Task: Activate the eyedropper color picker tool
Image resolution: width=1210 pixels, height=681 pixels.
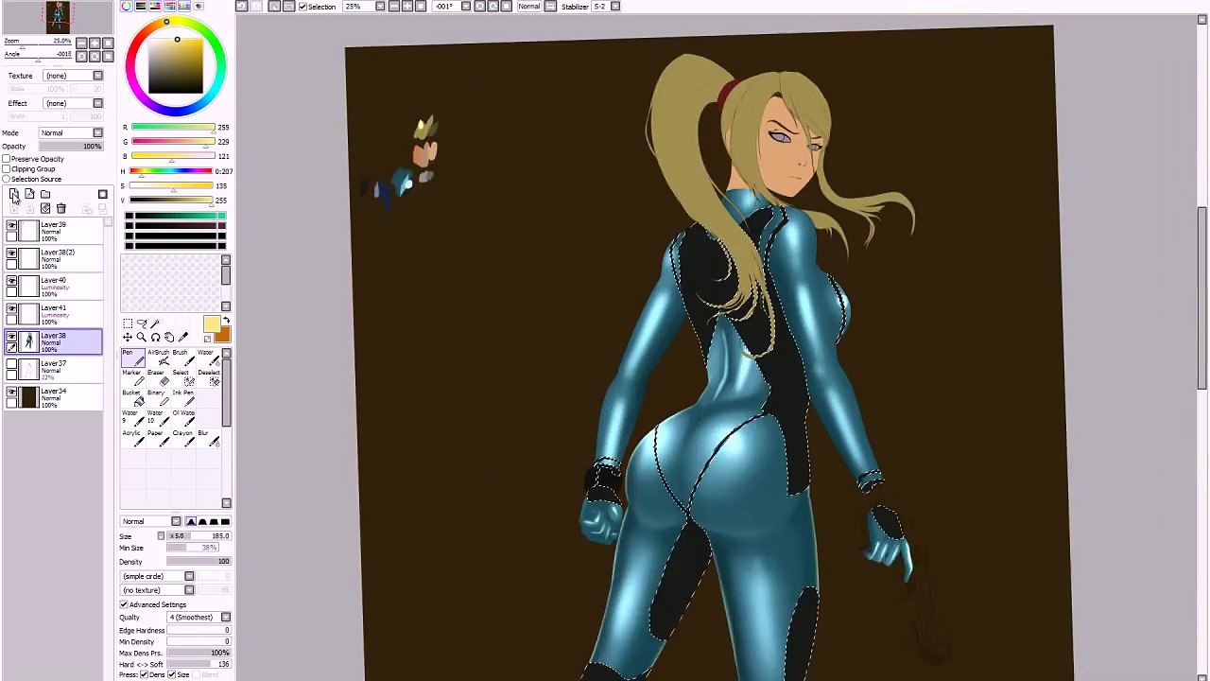Action: (x=183, y=338)
